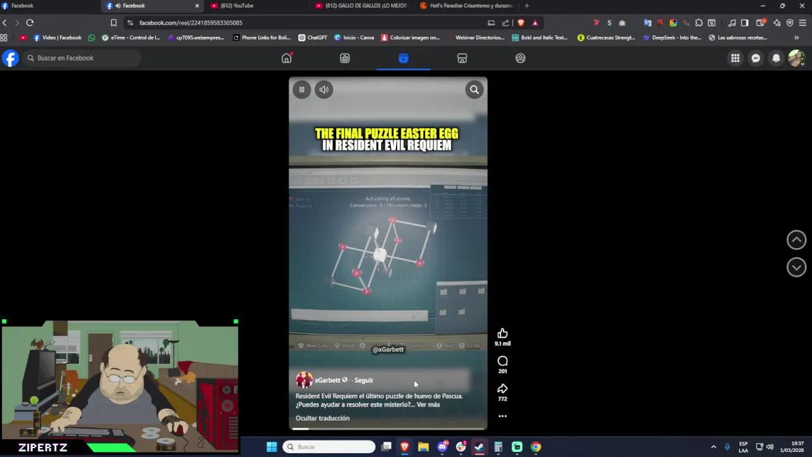Click the taskbar Buscar search box

coord(329,447)
